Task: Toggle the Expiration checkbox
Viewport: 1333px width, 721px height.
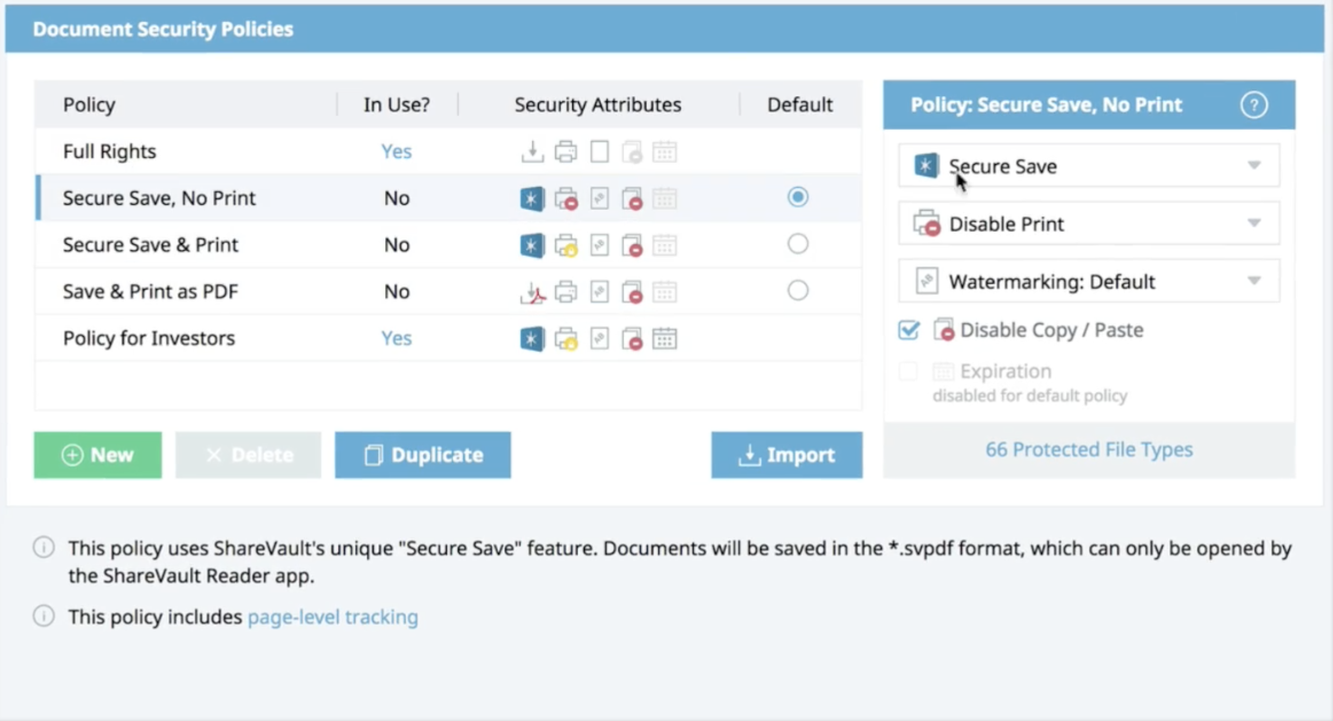Action: [908, 371]
